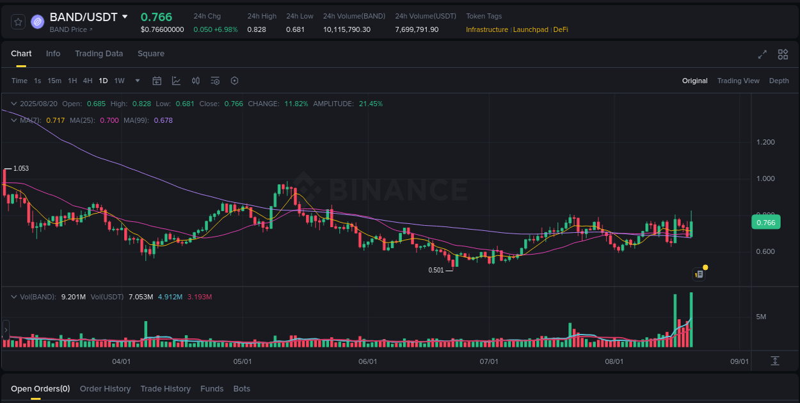
Task: Switch to the Trading Data tab
Action: tap(99, 54)
